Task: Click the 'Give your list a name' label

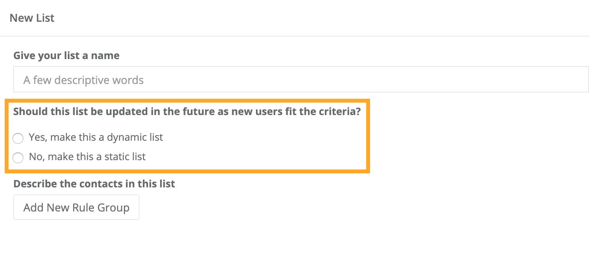Action: (66, 55)
